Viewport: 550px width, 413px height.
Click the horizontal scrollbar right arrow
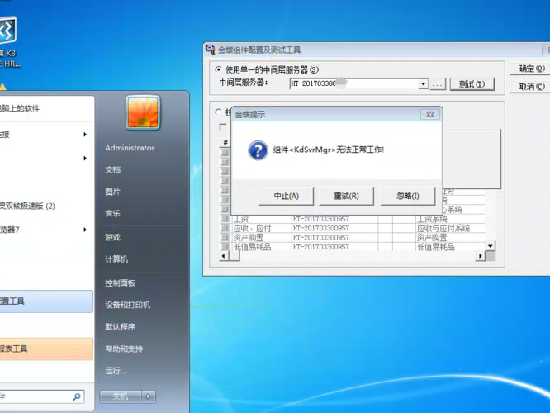(x=480, y=256)
